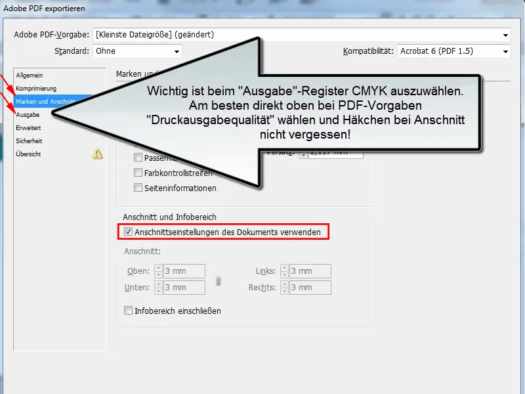Select Allgemein in the category list

coord(30,76)
